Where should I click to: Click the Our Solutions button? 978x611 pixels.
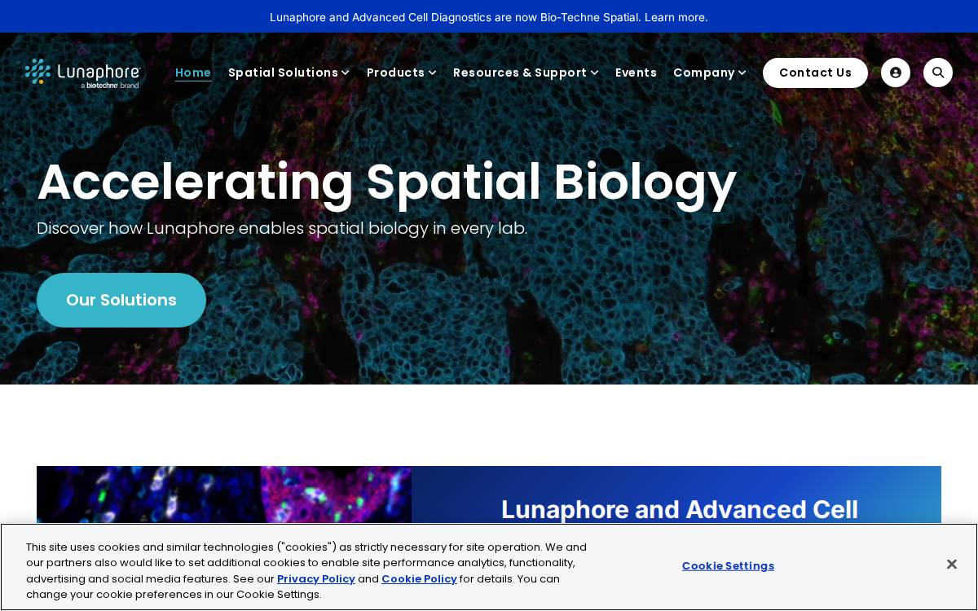121,300
